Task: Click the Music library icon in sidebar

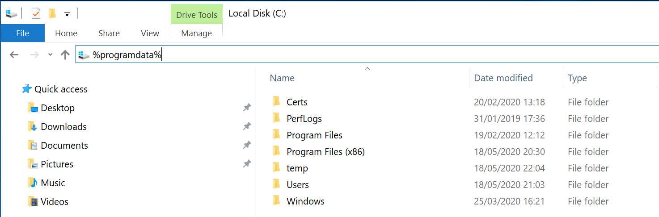Action: (x=33, y=183)
